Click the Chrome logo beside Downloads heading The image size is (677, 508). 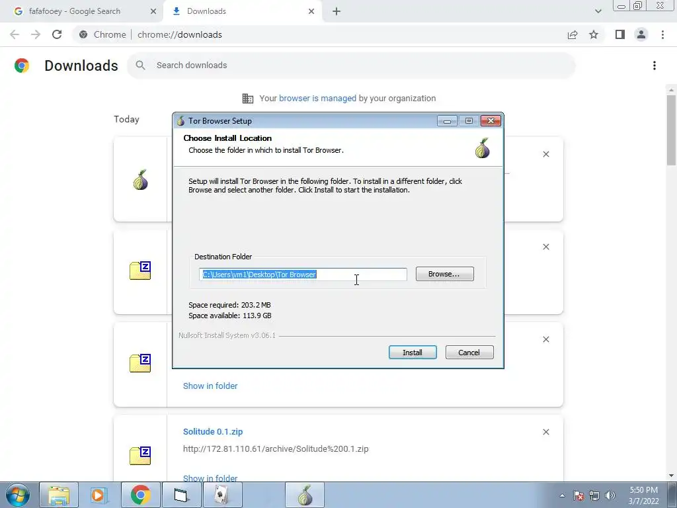tap(22, 65)
